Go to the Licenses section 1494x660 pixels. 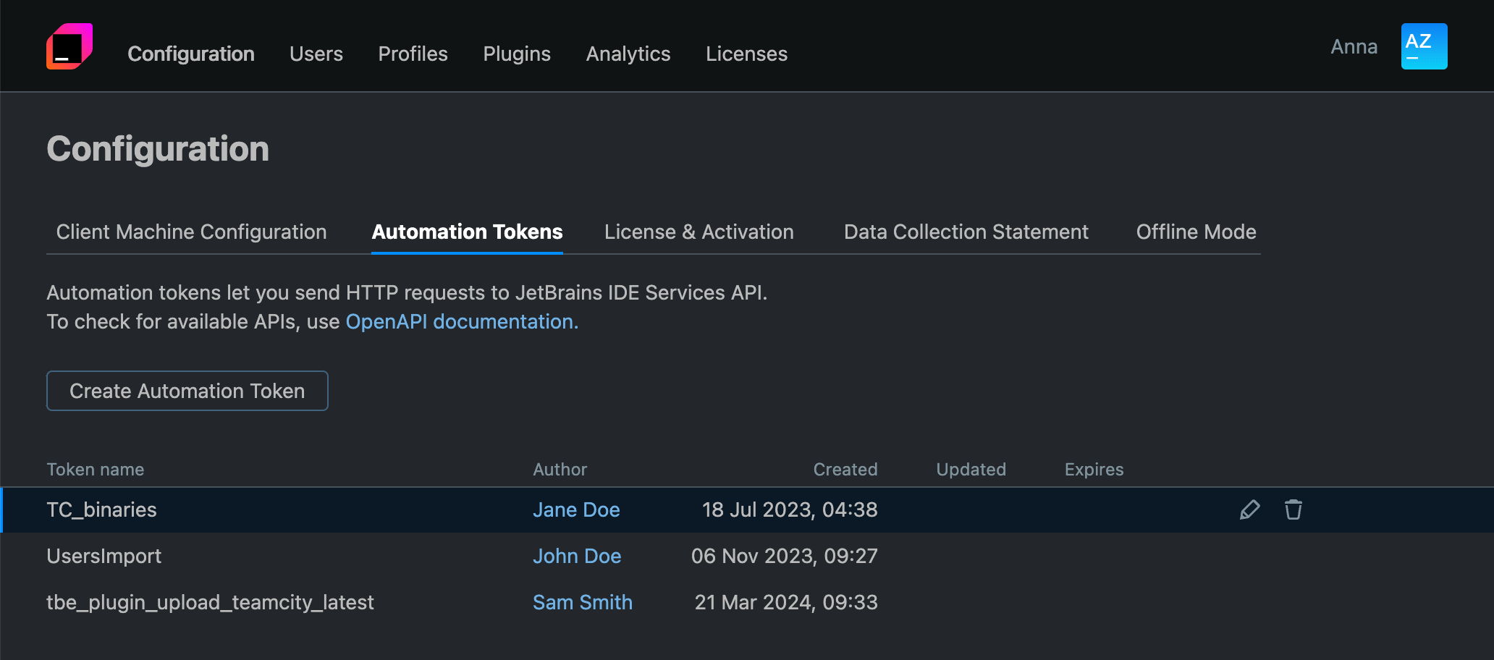pos(746,54)
